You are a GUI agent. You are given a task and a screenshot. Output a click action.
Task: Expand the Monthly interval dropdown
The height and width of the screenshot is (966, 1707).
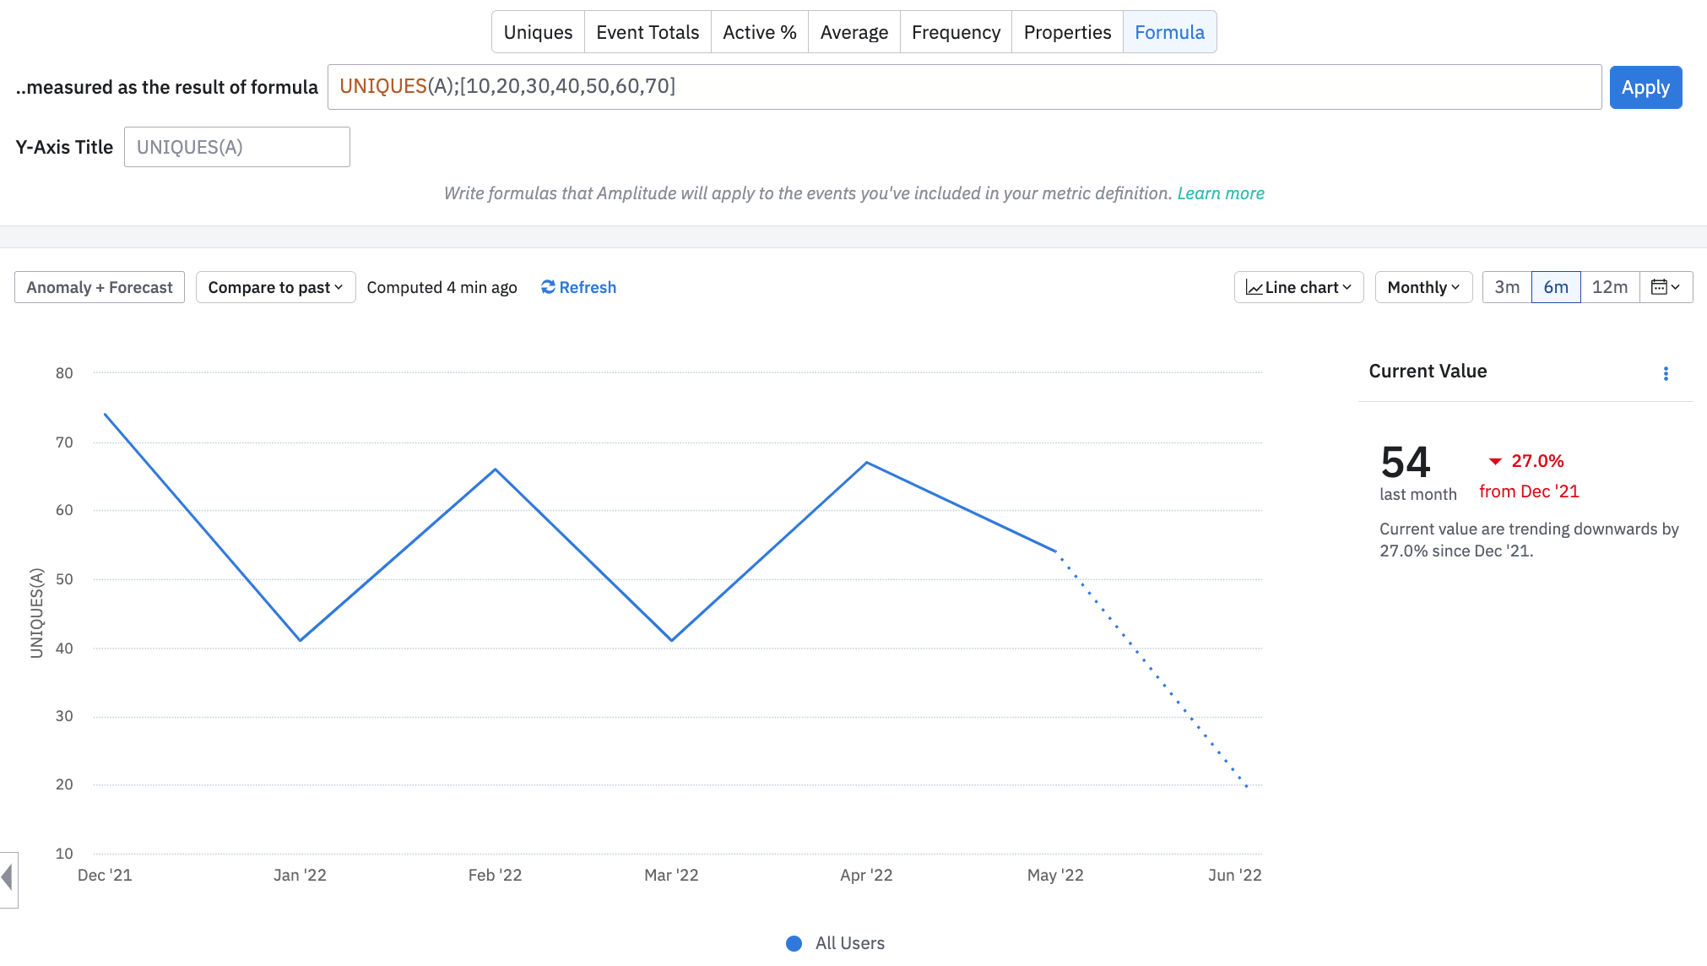coord(1423,287)
